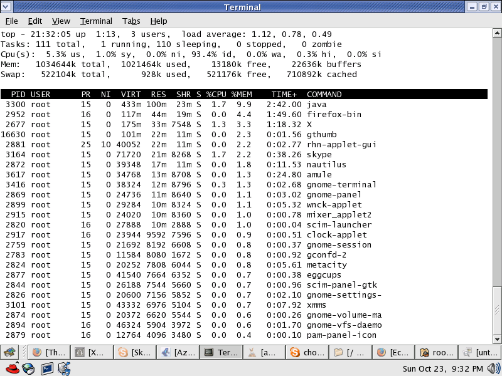
Task: Click the taskbar panel drag handle
Action: (x=24, y=352)
